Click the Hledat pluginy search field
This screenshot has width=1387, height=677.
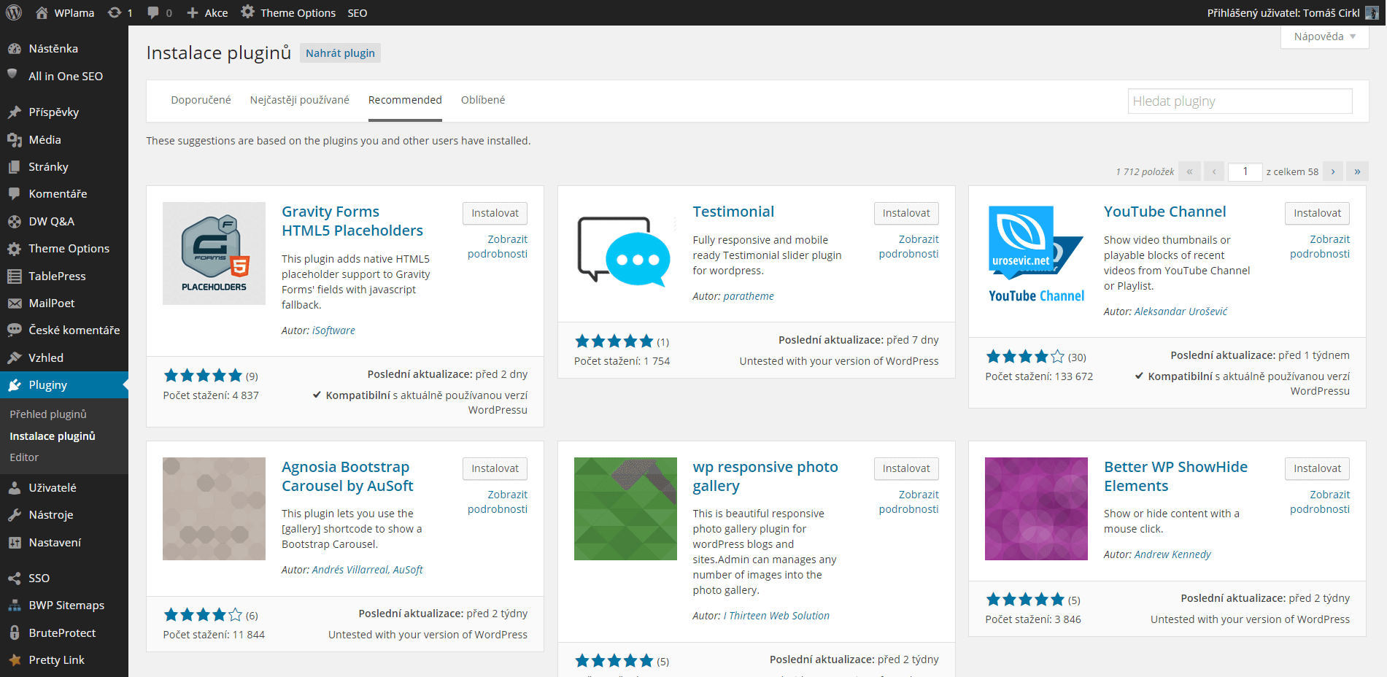point(1240,101)
